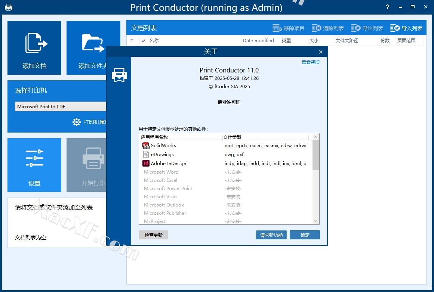Screen dimensions: 434x292
Task: Select the Adobe InDesign icon in application list
Action: pos(146,164)
